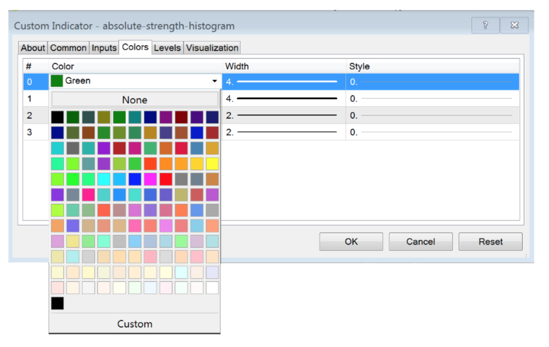Open the Visualization tab

click(x=212, y=48)
